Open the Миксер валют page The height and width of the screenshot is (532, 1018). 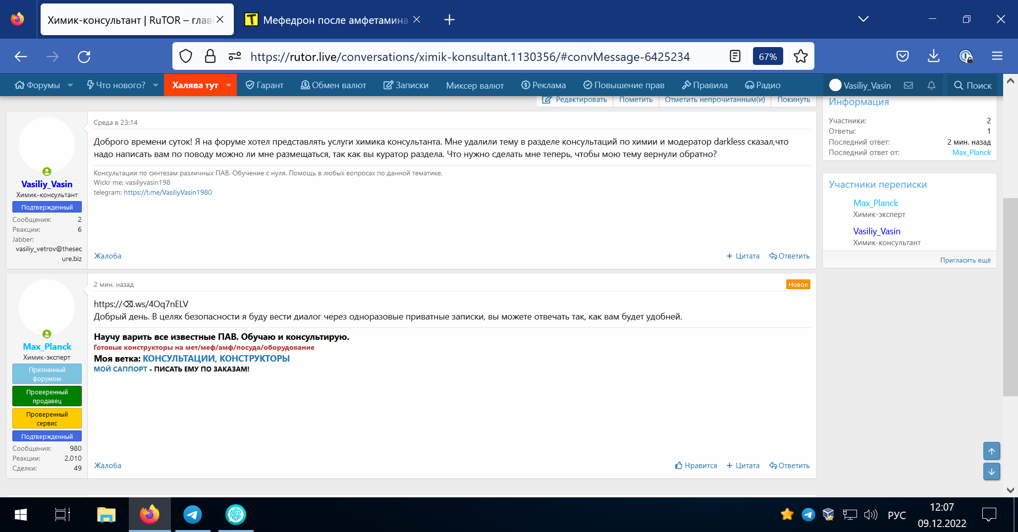(x=475, y=85)
